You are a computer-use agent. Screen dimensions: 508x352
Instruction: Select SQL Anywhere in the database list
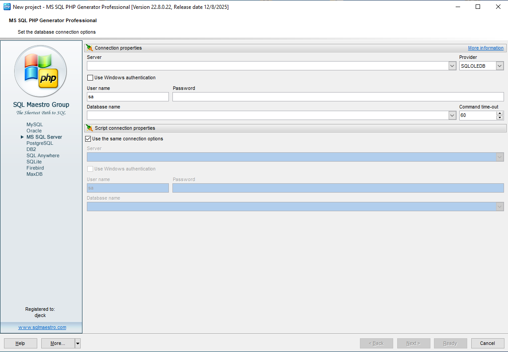(43, 155)
